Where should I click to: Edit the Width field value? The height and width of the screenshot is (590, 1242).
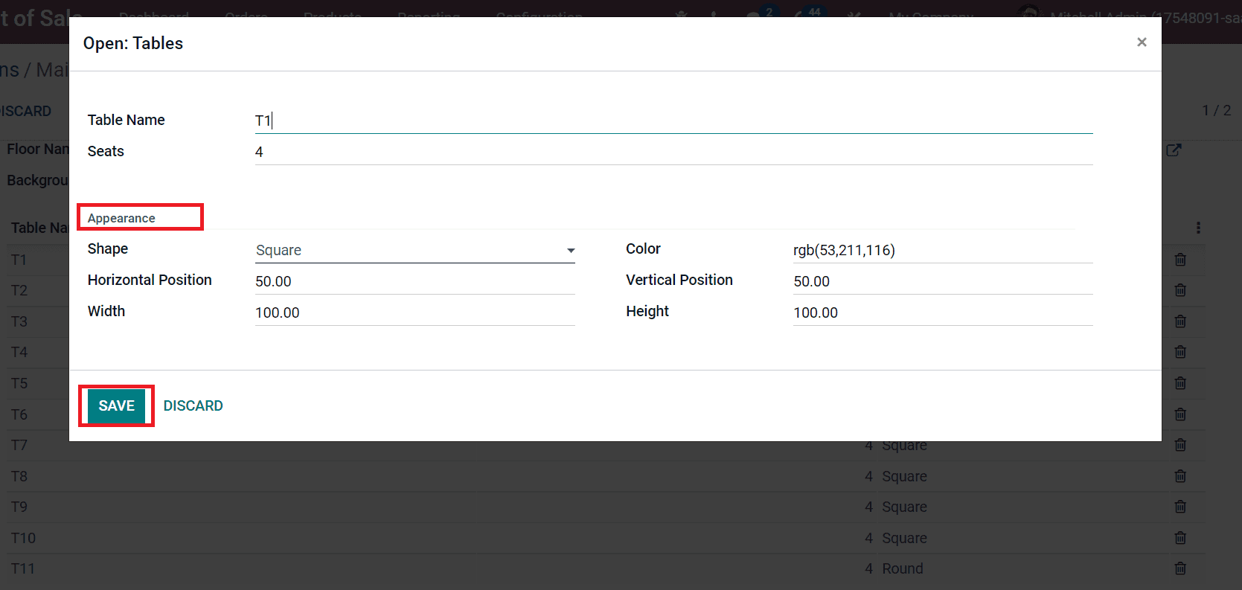click(x=414, y=313)
